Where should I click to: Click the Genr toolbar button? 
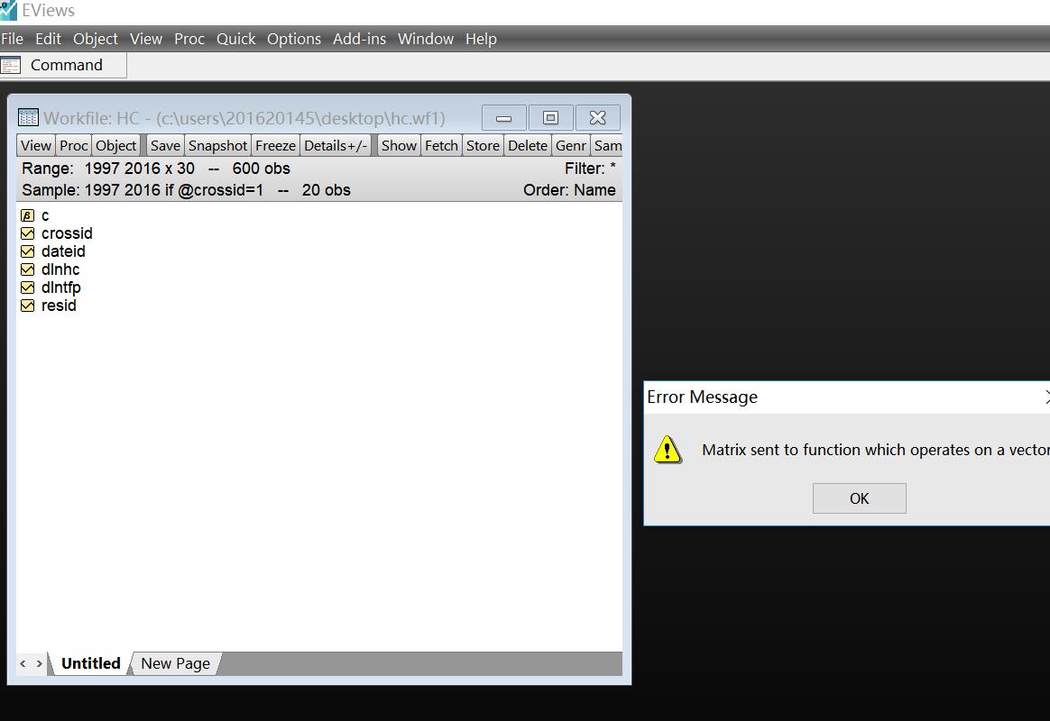[571, 145]
